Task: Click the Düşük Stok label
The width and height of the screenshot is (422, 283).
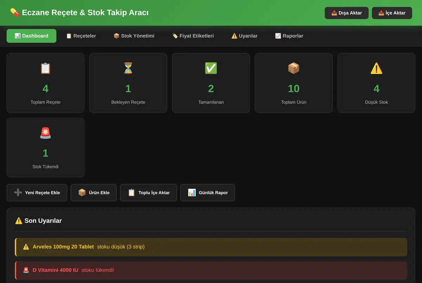Action: [376, 102]
